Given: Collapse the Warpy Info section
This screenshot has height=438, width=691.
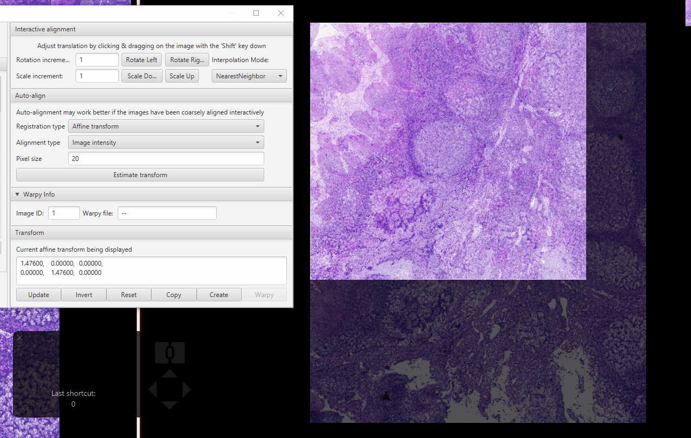Looking at the screenshot, I should tap(17, 194).
